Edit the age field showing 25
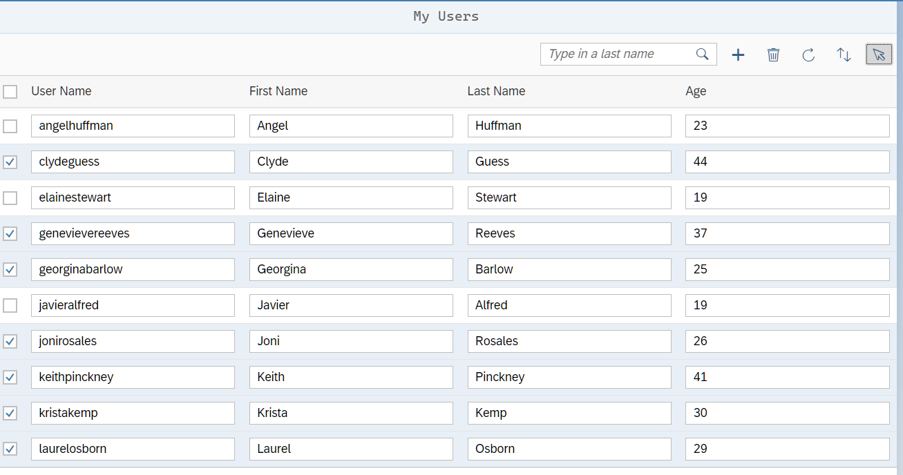This screenshot has width=903, height=475. pos(788,269)
